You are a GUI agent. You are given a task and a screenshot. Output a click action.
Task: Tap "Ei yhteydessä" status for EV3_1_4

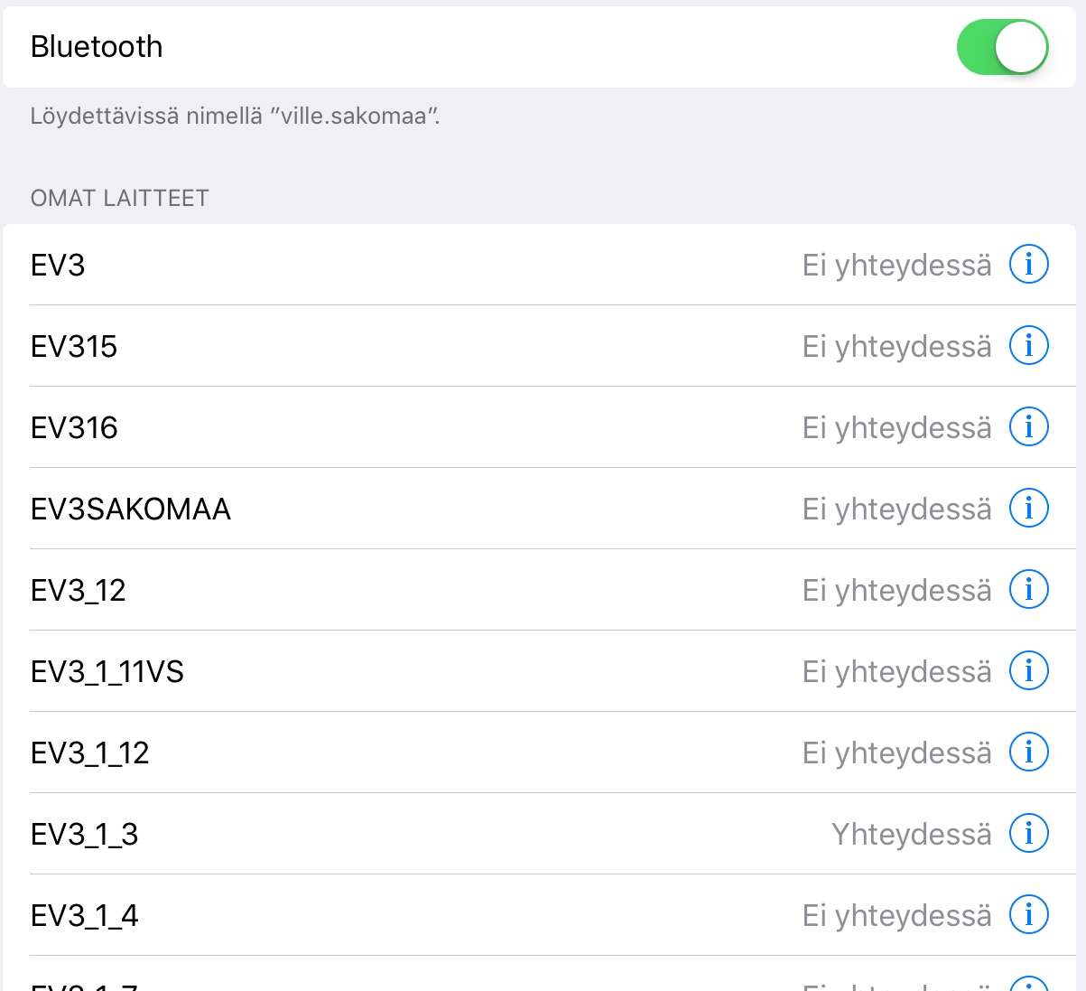click(x=896, y=916)
